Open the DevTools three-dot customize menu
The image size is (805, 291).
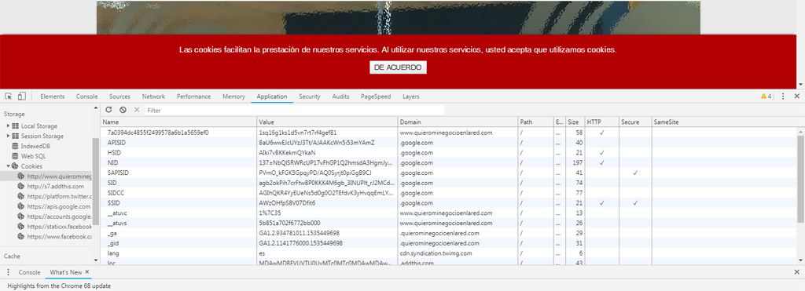click(x=783, y=96)
